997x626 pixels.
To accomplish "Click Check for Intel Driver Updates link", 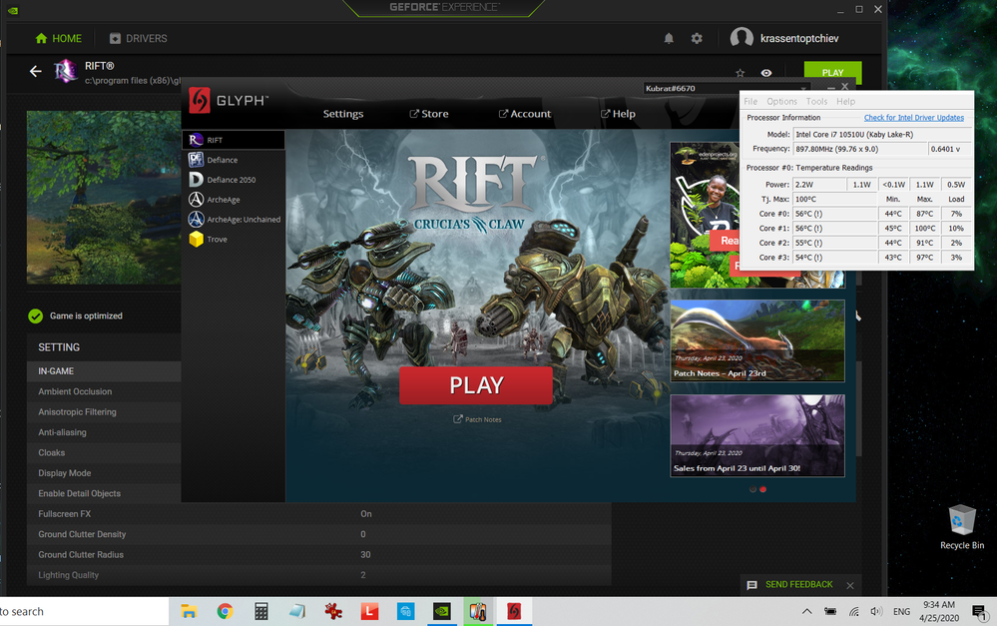I will [914, 118].
